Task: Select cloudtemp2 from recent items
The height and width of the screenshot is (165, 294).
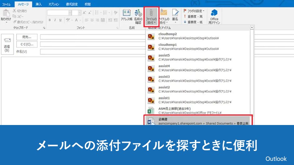Action: 198,36
